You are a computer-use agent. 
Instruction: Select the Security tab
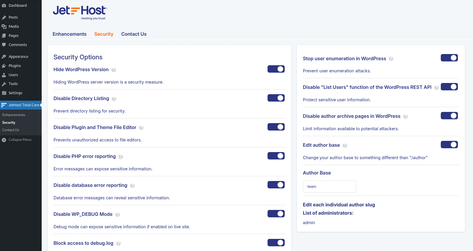pos(104,34)
